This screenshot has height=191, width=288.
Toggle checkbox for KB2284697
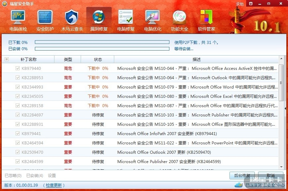(x=18, y=115)
